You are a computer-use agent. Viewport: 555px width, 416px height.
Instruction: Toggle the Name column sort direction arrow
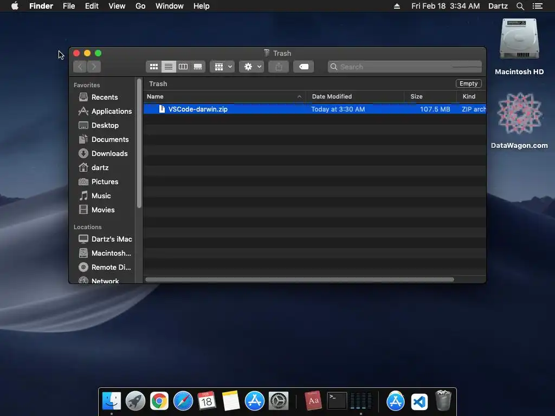point(299,96)
